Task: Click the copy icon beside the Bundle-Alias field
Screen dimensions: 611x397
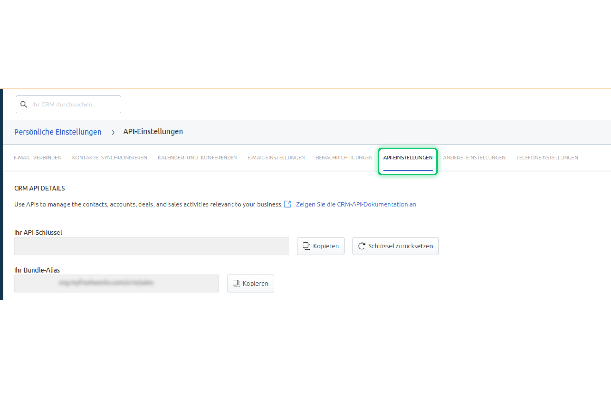Action: point(236,283)
